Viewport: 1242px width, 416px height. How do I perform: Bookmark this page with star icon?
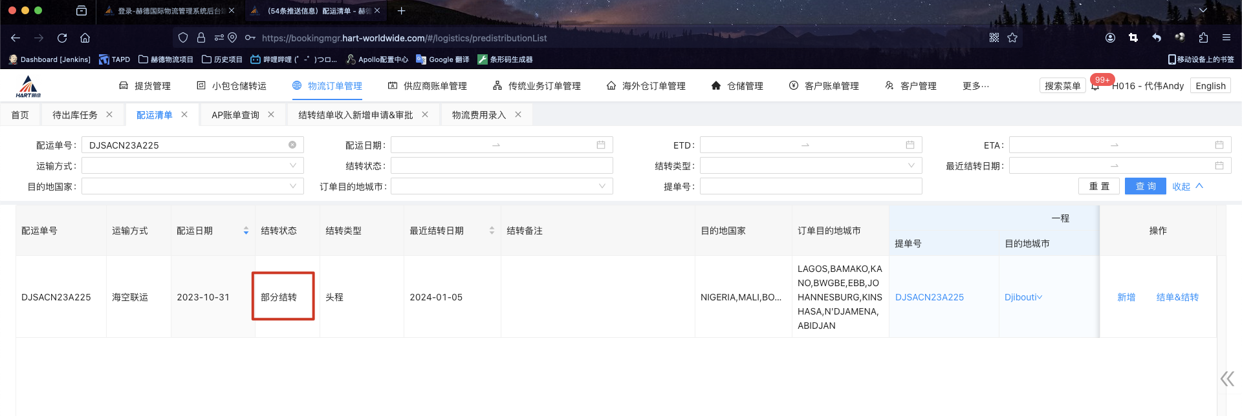(x=1012, y=38)
